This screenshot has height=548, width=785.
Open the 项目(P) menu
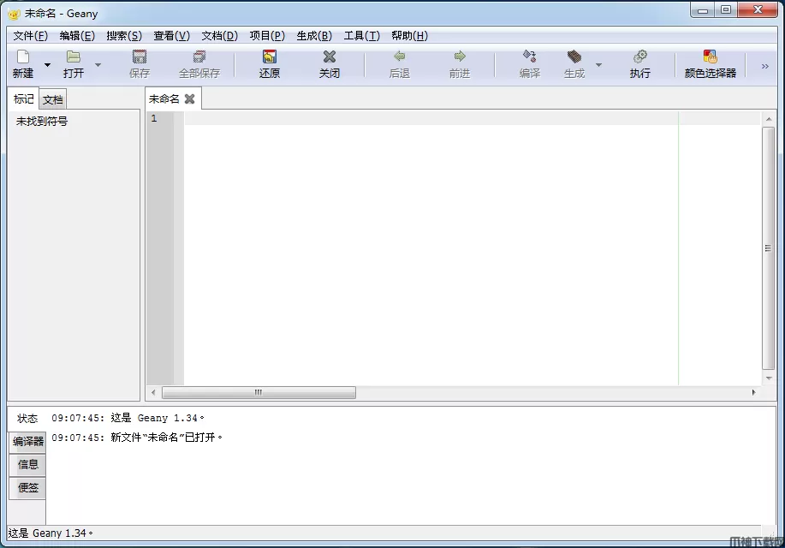[x=267, y=36]
